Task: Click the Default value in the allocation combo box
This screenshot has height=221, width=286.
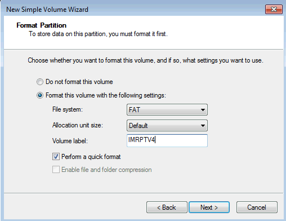Action: pos(138,126)
